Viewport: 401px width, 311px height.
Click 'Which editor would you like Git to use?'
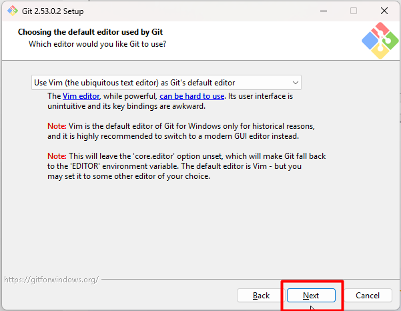click(97, 44)
